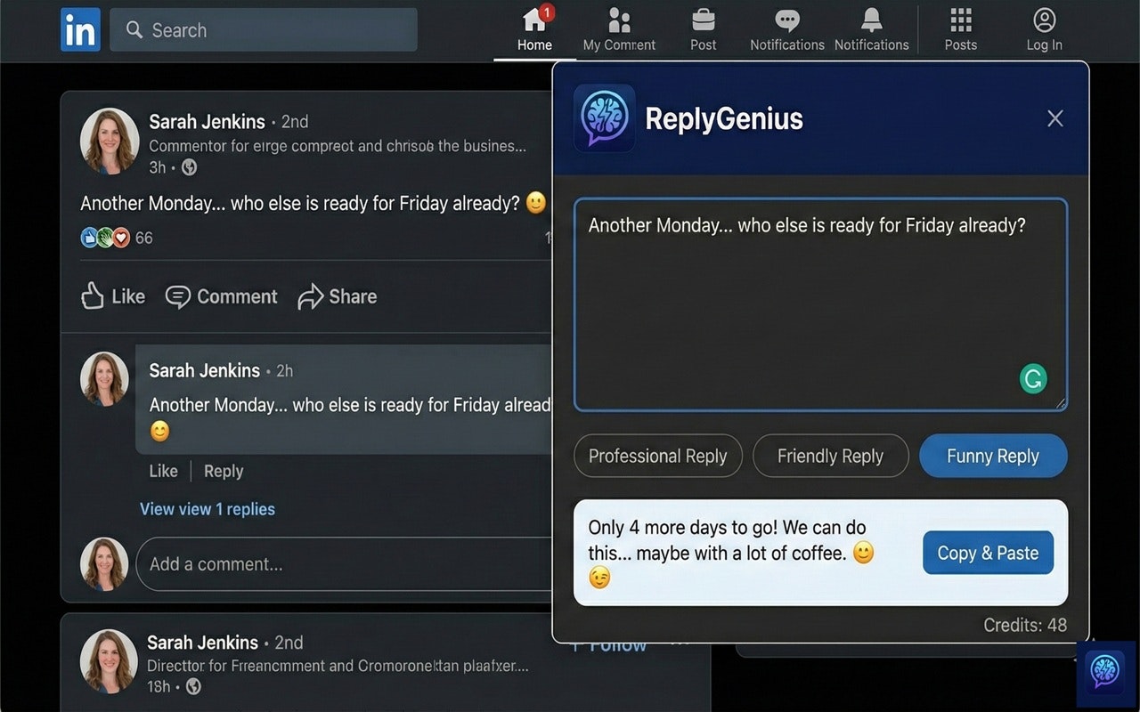Click the LinkedIn home logo
Screen dimensions: 1140x712
click(80, 29)
